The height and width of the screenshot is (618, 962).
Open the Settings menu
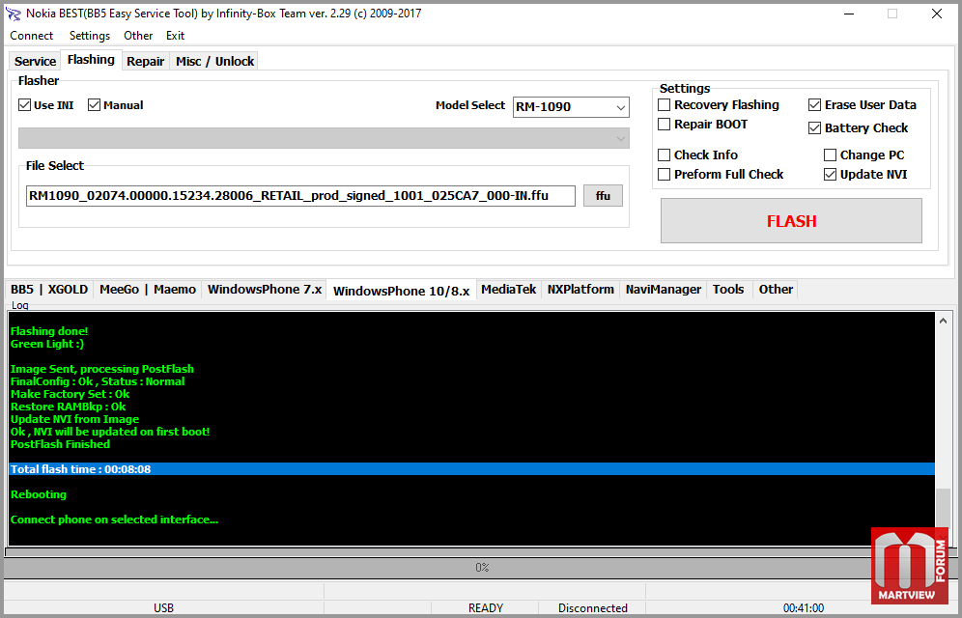(90, 36)
